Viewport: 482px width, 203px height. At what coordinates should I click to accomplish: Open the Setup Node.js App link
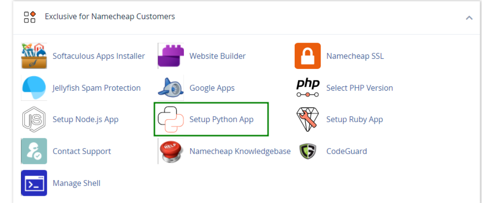(x=86, y=120)
